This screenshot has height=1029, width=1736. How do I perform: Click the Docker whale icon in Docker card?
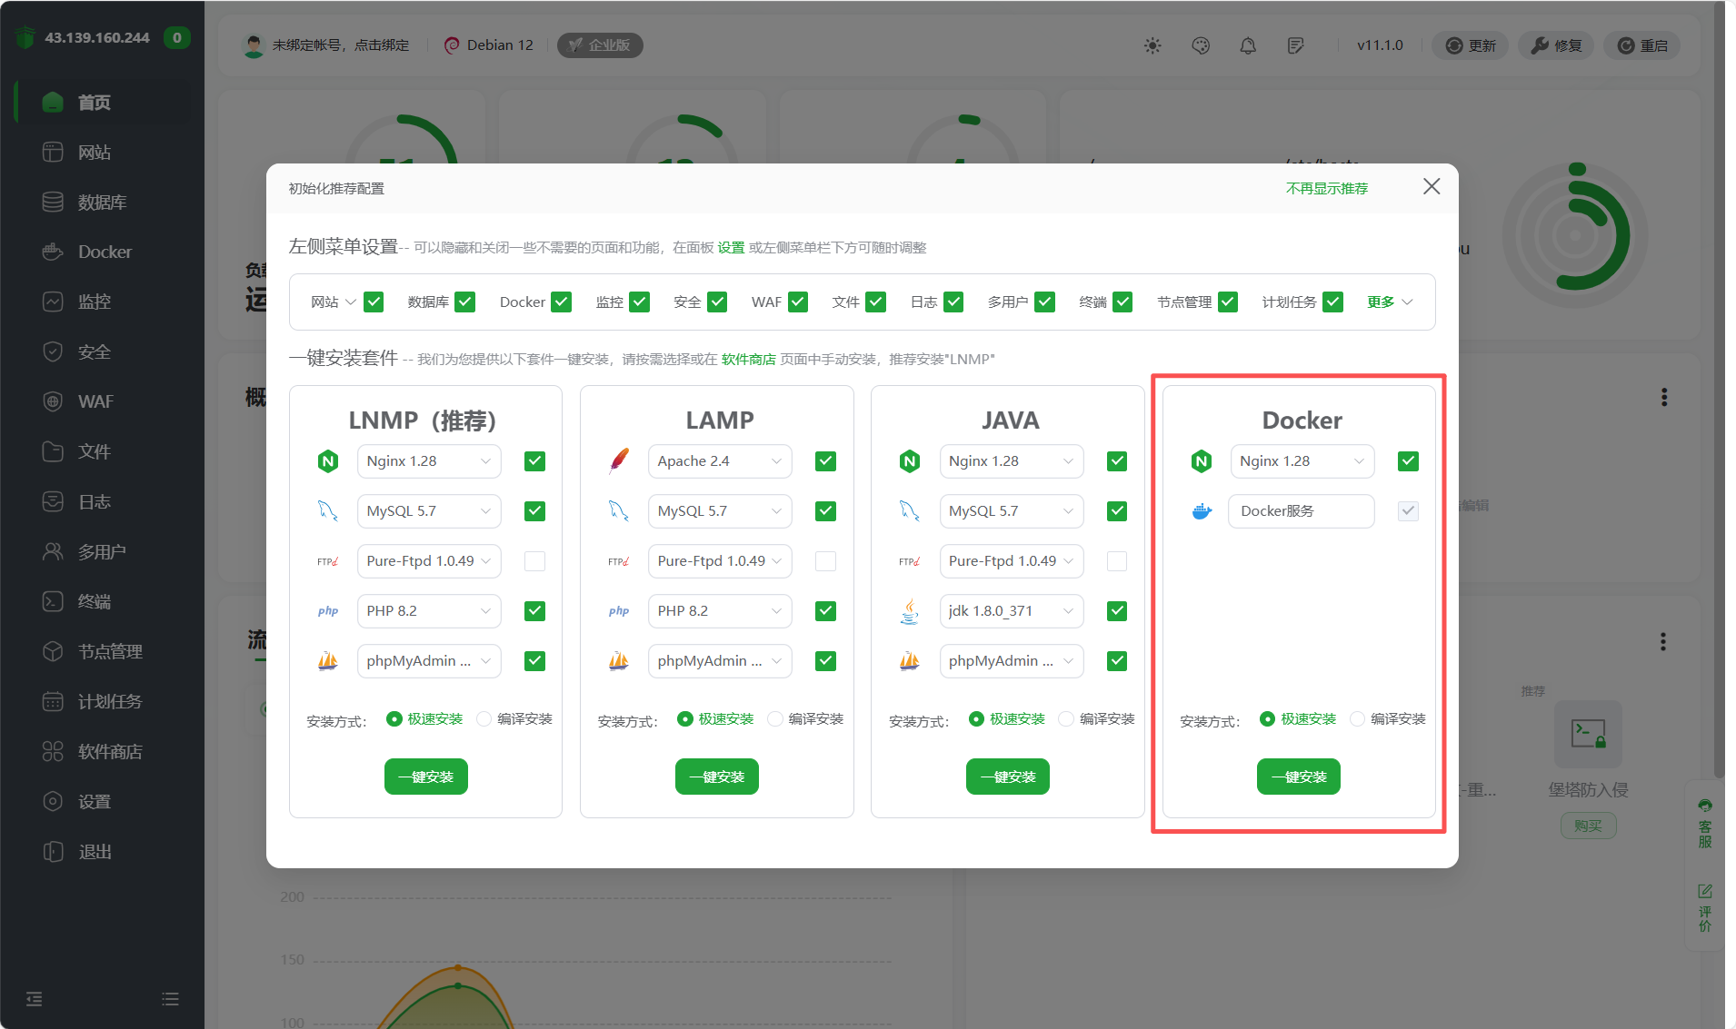pyautogui.click(x=1202, y=510)
